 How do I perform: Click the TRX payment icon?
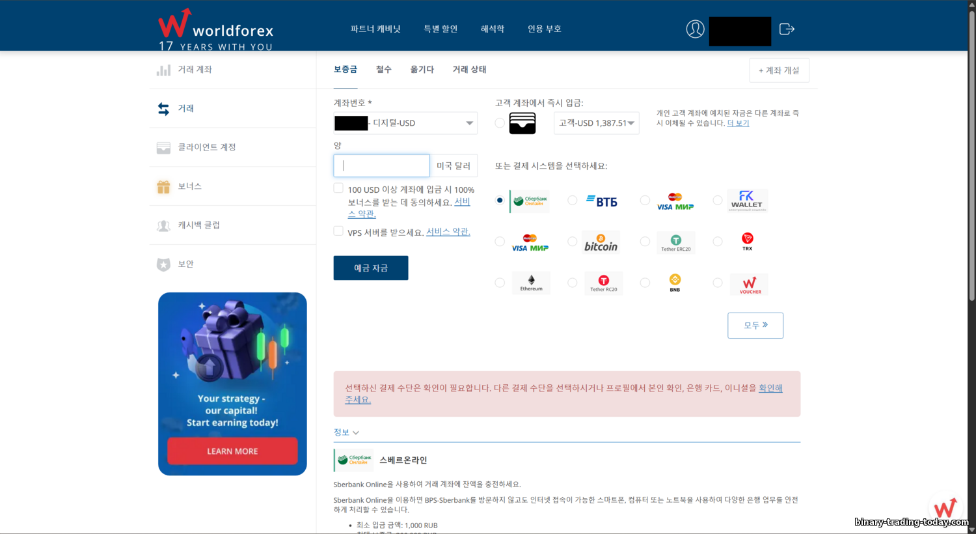click(747, 242)
